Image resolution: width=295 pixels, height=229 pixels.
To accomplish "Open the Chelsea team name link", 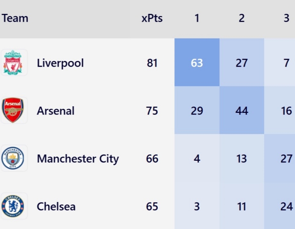I will [x=56, y=207].
